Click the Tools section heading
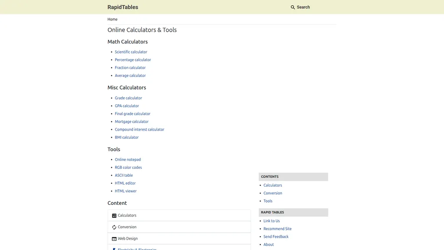This screenshot has height=250, width=444. pyautogui.click(x=114, y=149)
